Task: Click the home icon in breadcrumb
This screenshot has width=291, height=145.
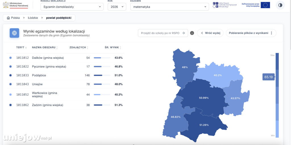Action: click(8, 18)
